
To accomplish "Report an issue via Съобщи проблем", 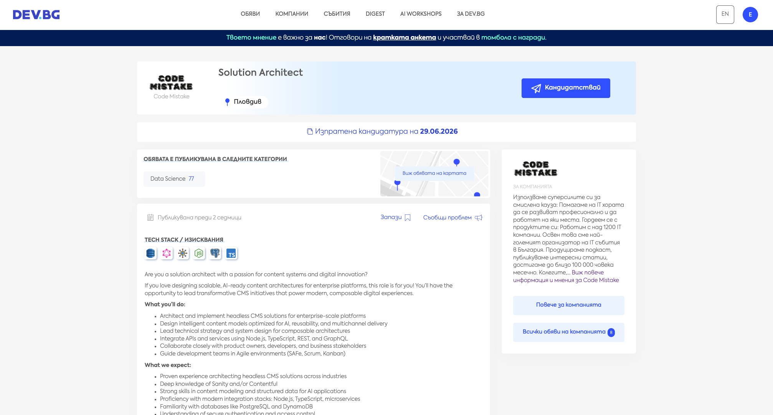I will (x=453, y=217).
